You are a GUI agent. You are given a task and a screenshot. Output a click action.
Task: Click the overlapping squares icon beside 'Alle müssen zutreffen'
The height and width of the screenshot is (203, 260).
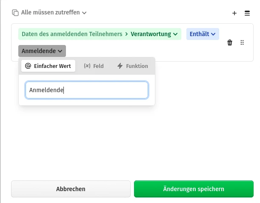click(x=15, y=13)
